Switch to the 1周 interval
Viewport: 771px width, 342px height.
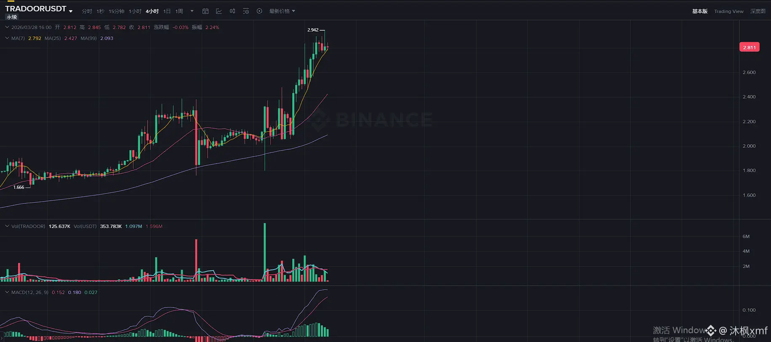click(179, 11)
